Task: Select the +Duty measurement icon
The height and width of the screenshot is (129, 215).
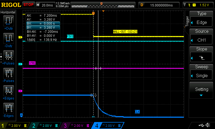Action: click(9, 21)
